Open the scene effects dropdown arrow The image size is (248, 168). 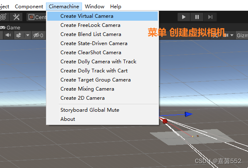tap(28, 35)
